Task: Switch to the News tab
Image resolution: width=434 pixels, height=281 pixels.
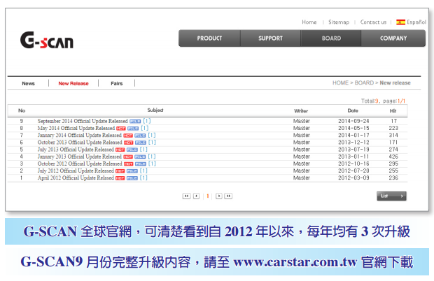Action: pyautogui.click(x=28, y=83)
